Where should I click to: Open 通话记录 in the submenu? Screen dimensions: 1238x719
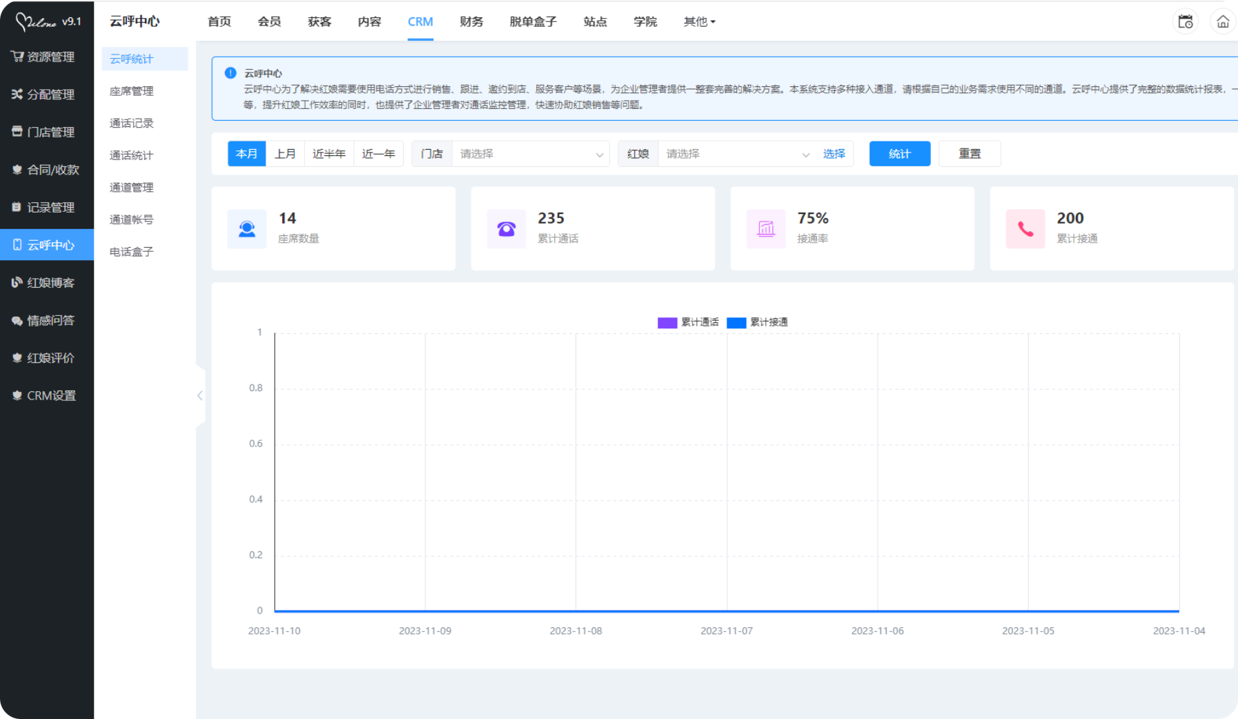[x=132, y=124]
